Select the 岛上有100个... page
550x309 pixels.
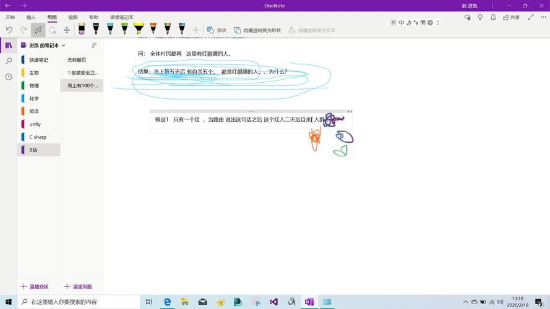[x=82, y=85]
